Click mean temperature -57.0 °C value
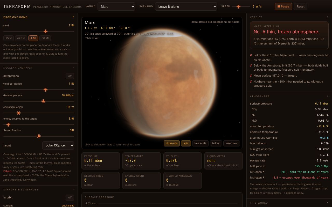The height and width of the screenshot is (207, 332). tap(323, 126)
